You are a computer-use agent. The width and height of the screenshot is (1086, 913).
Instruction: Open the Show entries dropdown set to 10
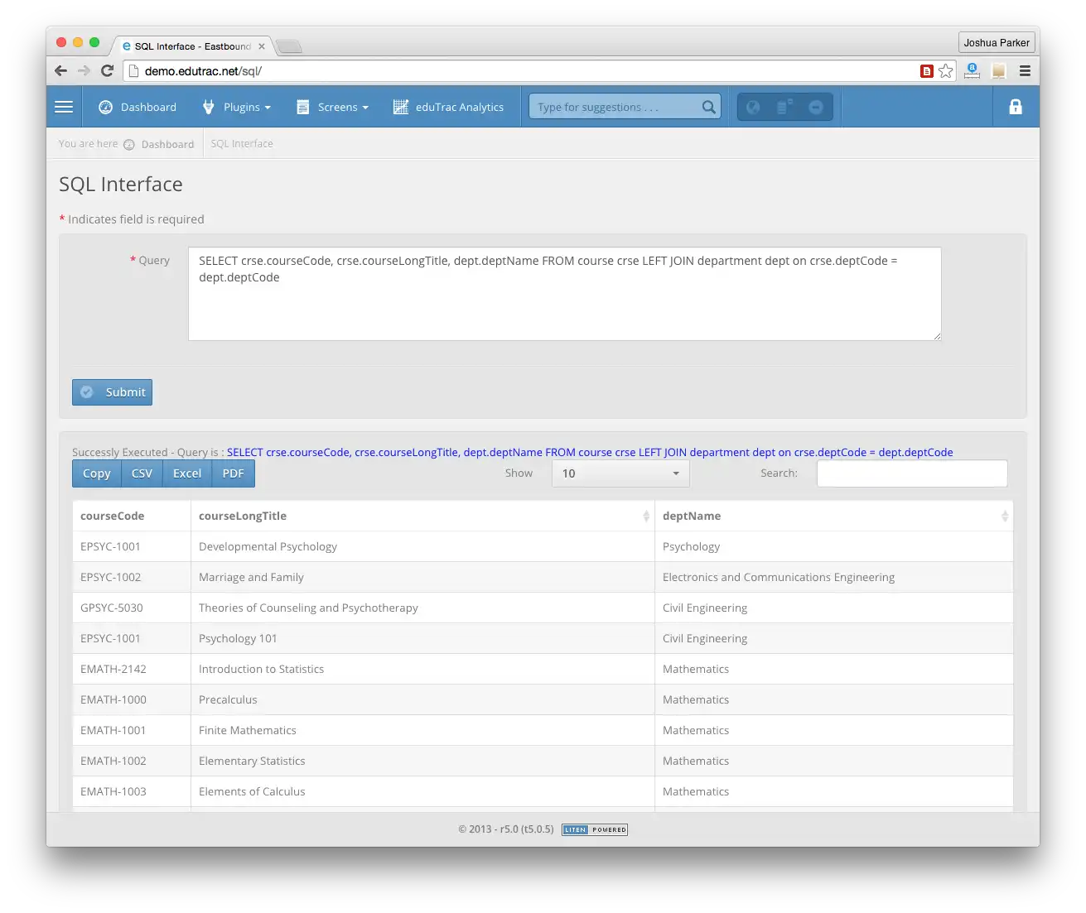(x=620, y=473)
